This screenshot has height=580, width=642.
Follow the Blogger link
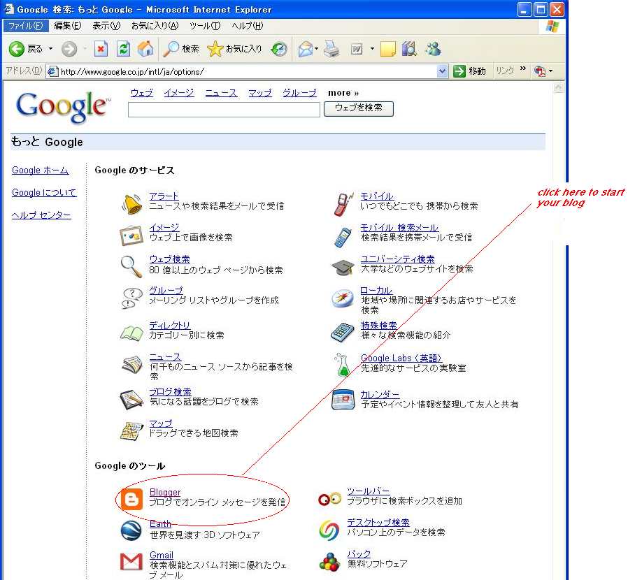[x=165, y=493]
